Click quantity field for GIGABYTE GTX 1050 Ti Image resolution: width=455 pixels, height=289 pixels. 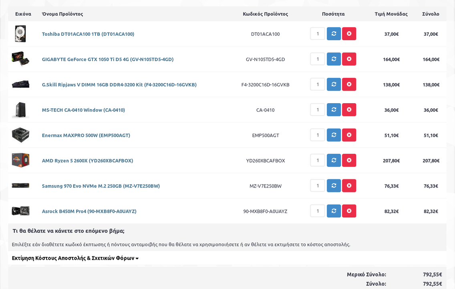(318, 59)
